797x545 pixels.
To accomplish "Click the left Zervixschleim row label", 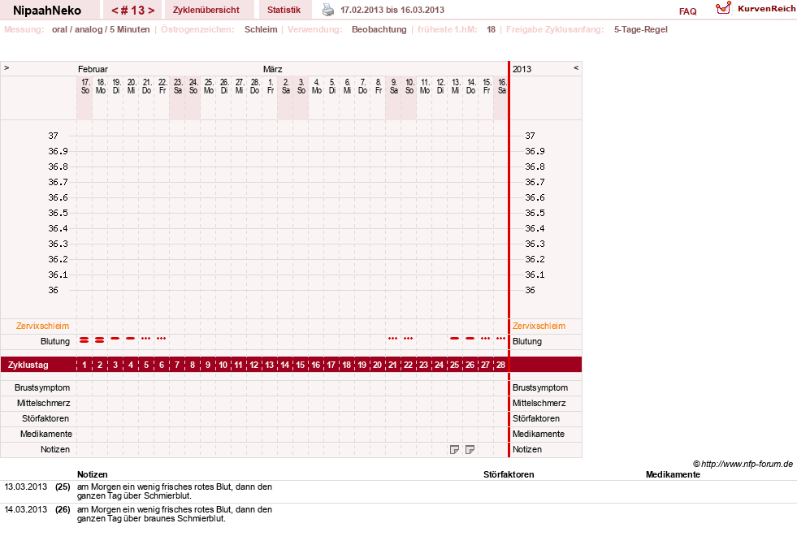I will pos(43,326).
